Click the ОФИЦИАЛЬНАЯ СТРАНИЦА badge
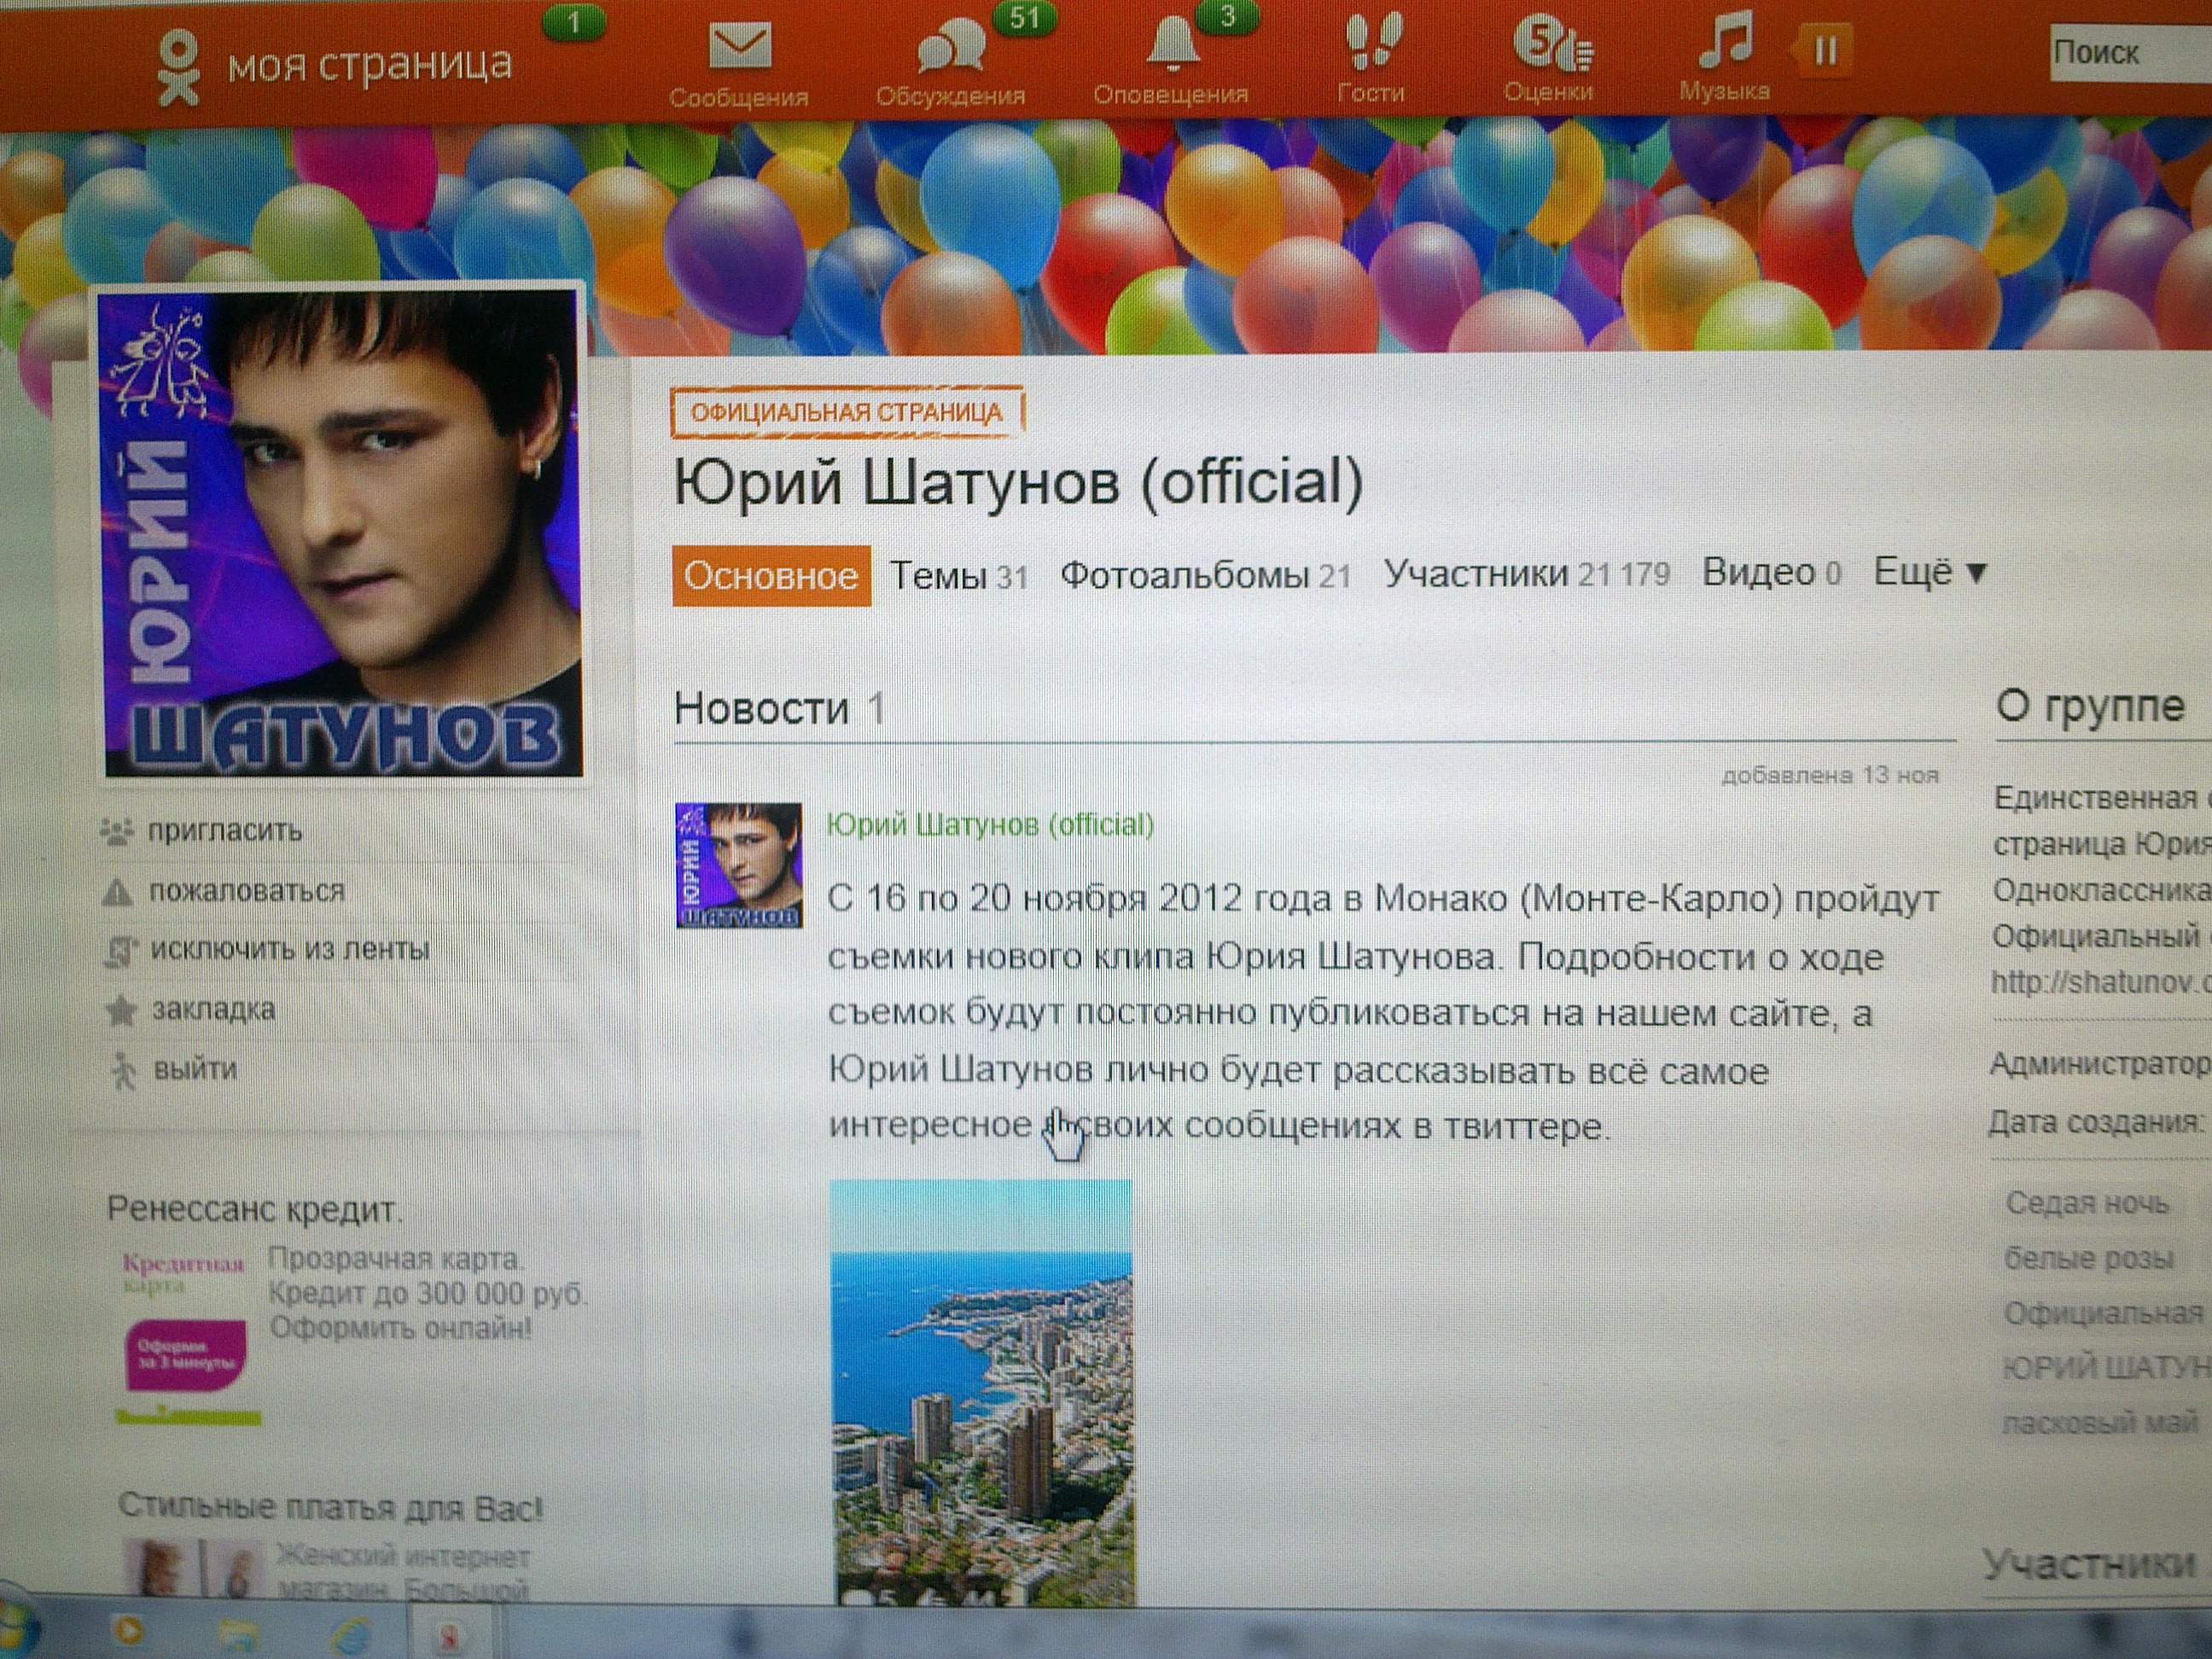The width and height of the screenshot is (2212, 1659). pos(847,412)
